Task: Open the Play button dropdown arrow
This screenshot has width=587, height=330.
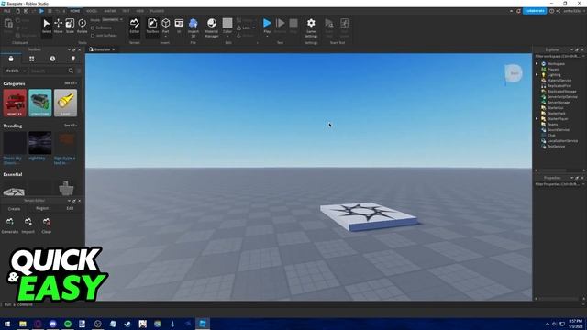Action: point(267,37)
